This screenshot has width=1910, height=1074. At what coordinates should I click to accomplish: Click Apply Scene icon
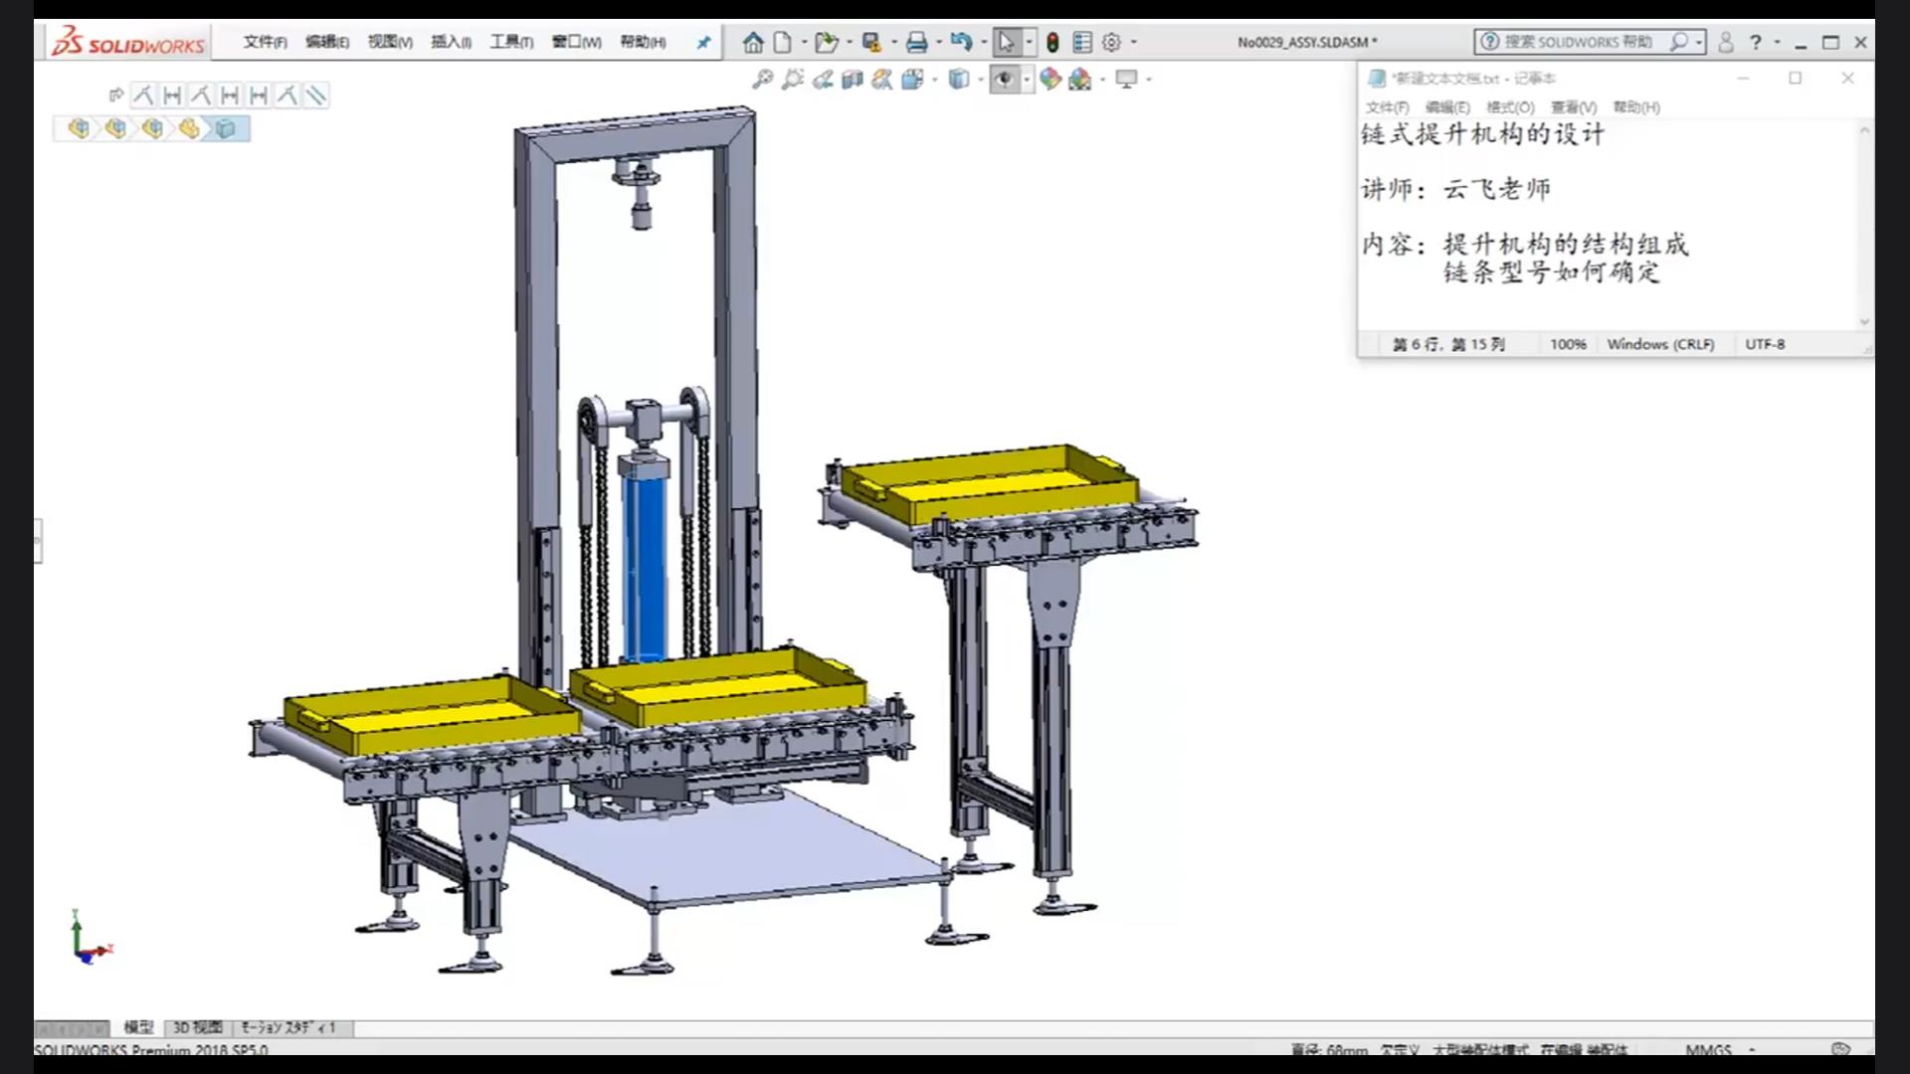coord(1080,79)
